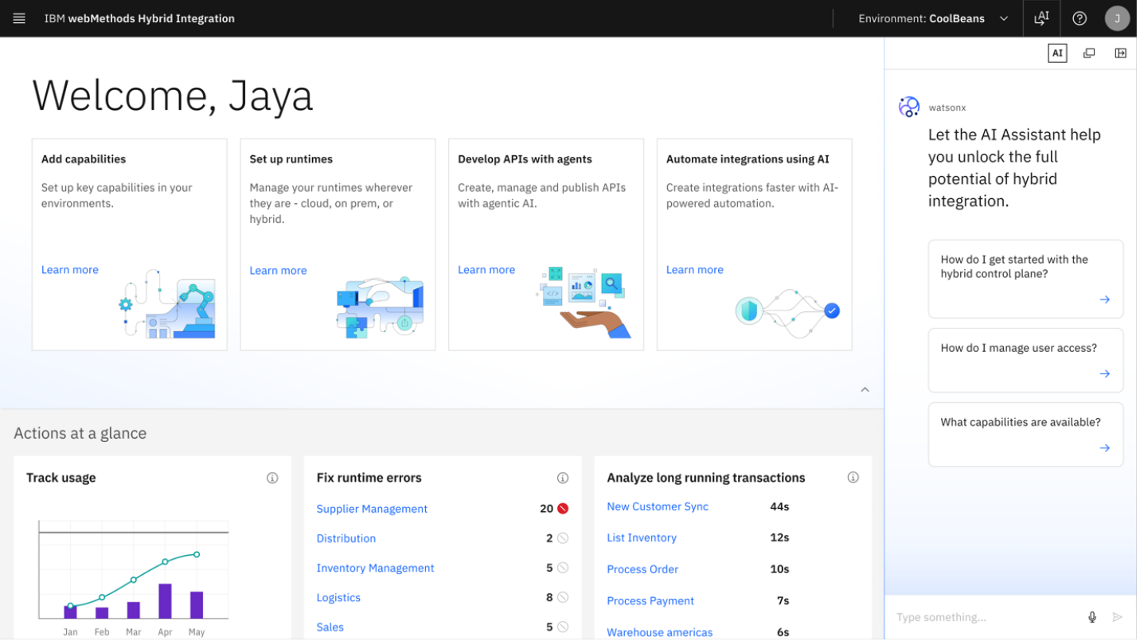Click the send message arrow icon

(1118, 618)
